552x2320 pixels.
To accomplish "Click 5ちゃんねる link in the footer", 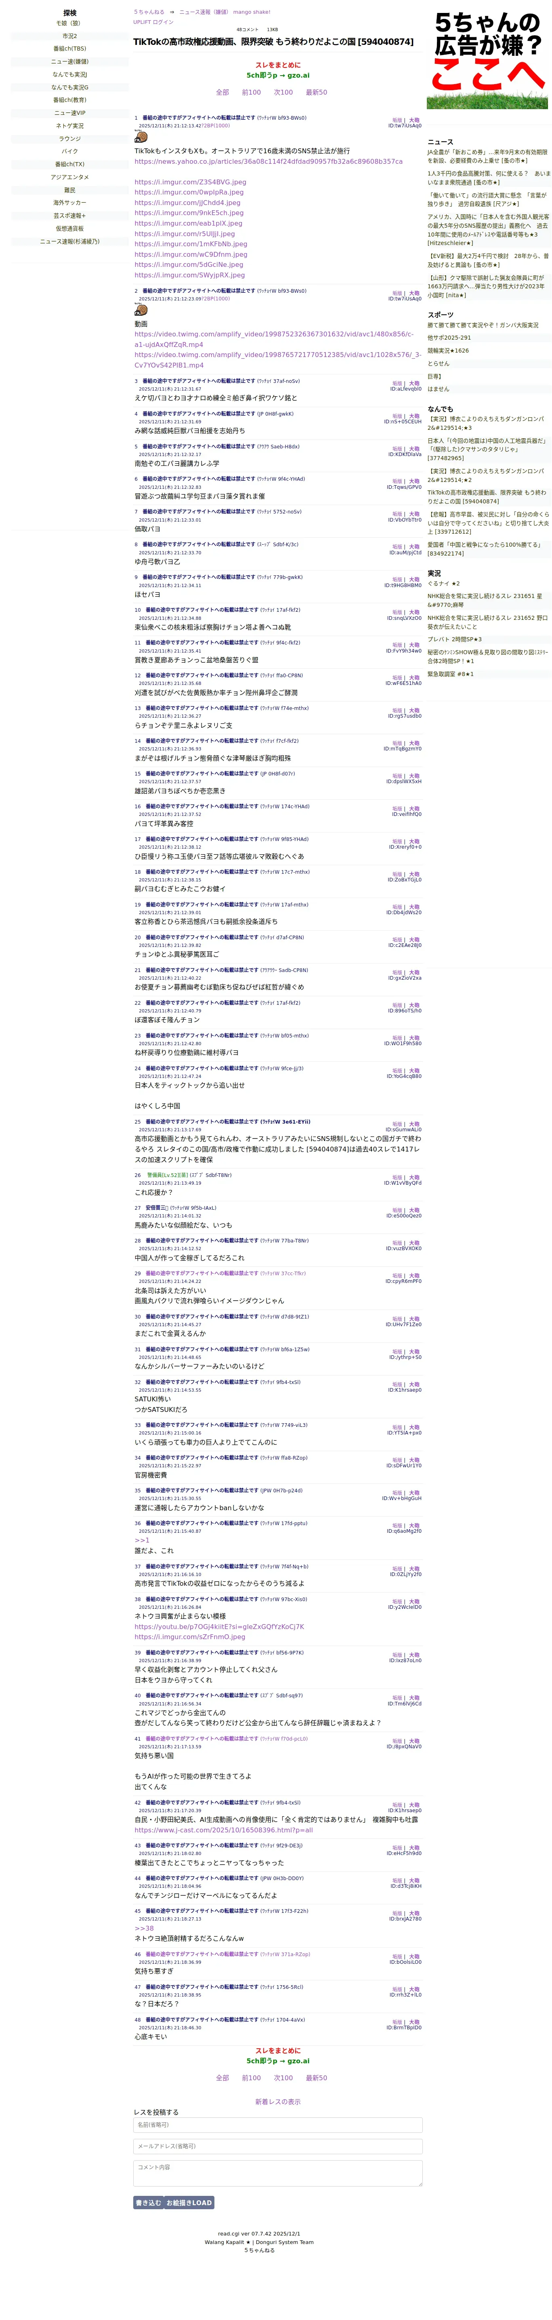I will point(259,2250).
